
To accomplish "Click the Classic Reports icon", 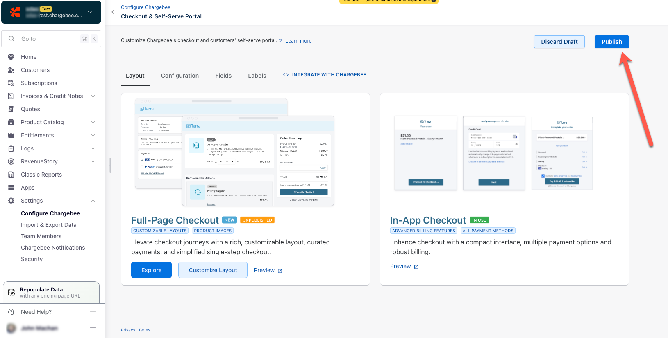I will tap(11, 175).
